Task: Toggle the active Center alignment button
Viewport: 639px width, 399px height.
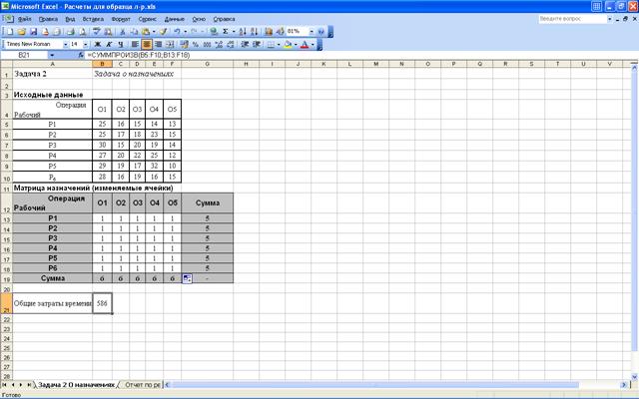Action: point(147,44)
